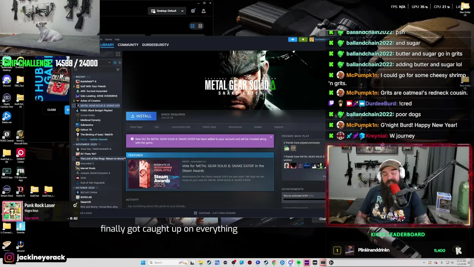Open the green Steam notifications bell
The image size is (474, 267).
point(303,39)
